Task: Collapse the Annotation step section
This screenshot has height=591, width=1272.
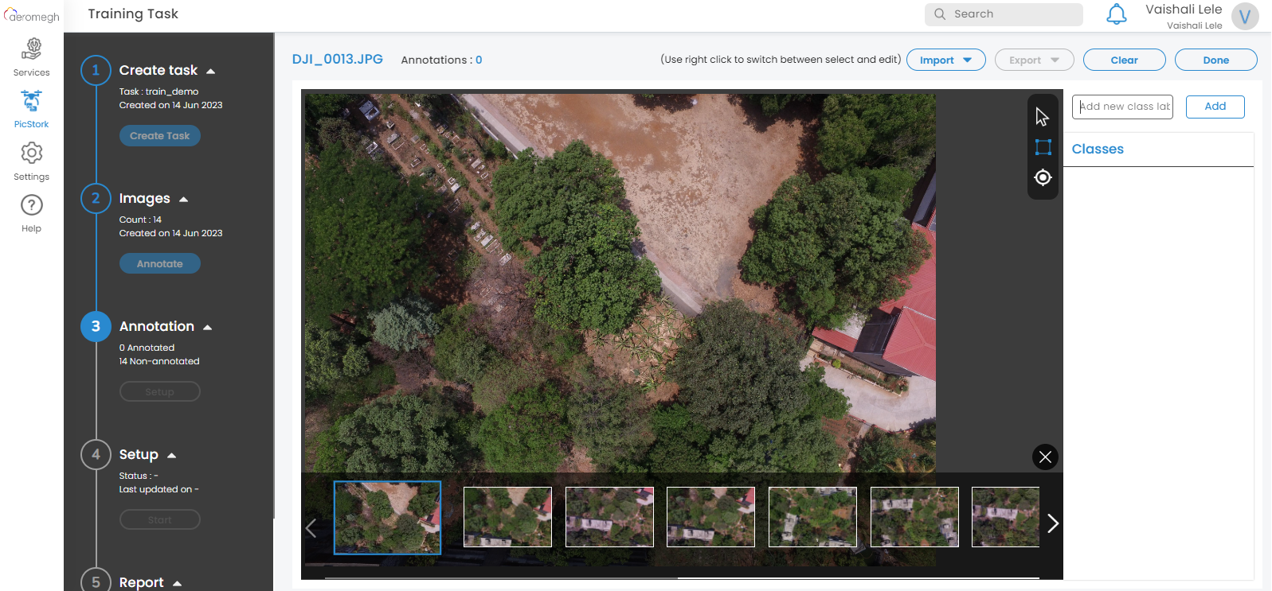Action: coord(207,327)
